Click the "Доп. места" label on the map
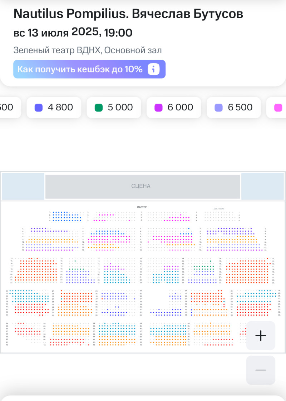The image size is (286, 401). [x=219, y=209]
